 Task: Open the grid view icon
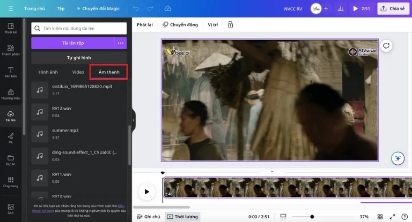tap(380, 217)
